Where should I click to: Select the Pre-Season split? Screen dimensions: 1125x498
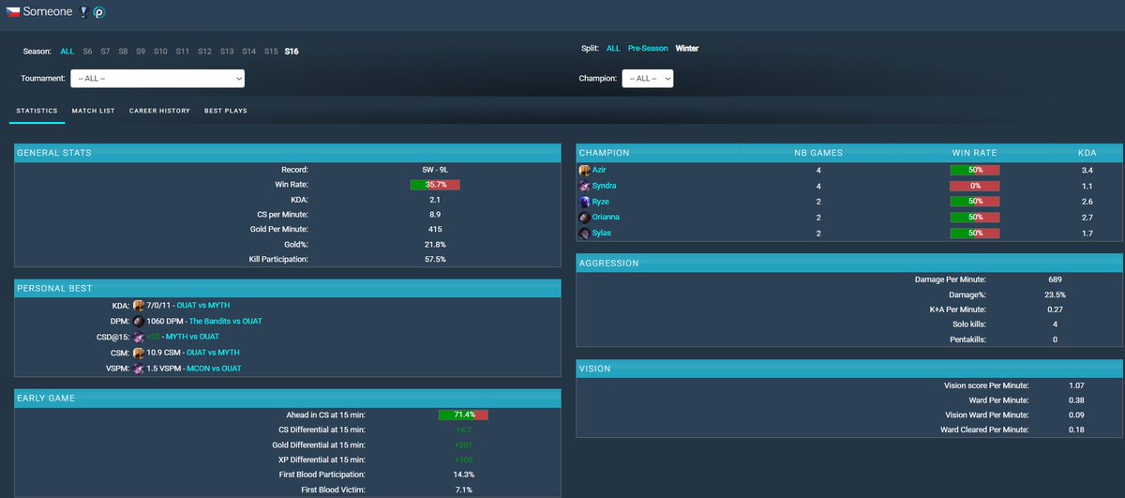tap(648, 48)
